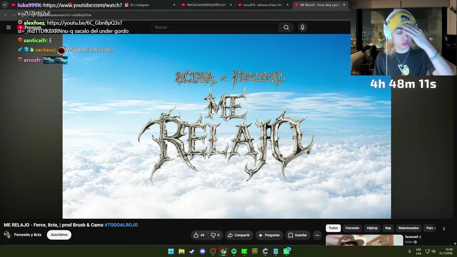Focus the Buscar search field
457x257 pixels.
click(x=215, y=27)
